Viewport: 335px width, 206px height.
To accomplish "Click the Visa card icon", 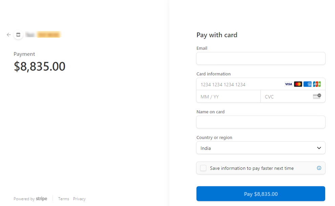I will click(x=288, y=84).
